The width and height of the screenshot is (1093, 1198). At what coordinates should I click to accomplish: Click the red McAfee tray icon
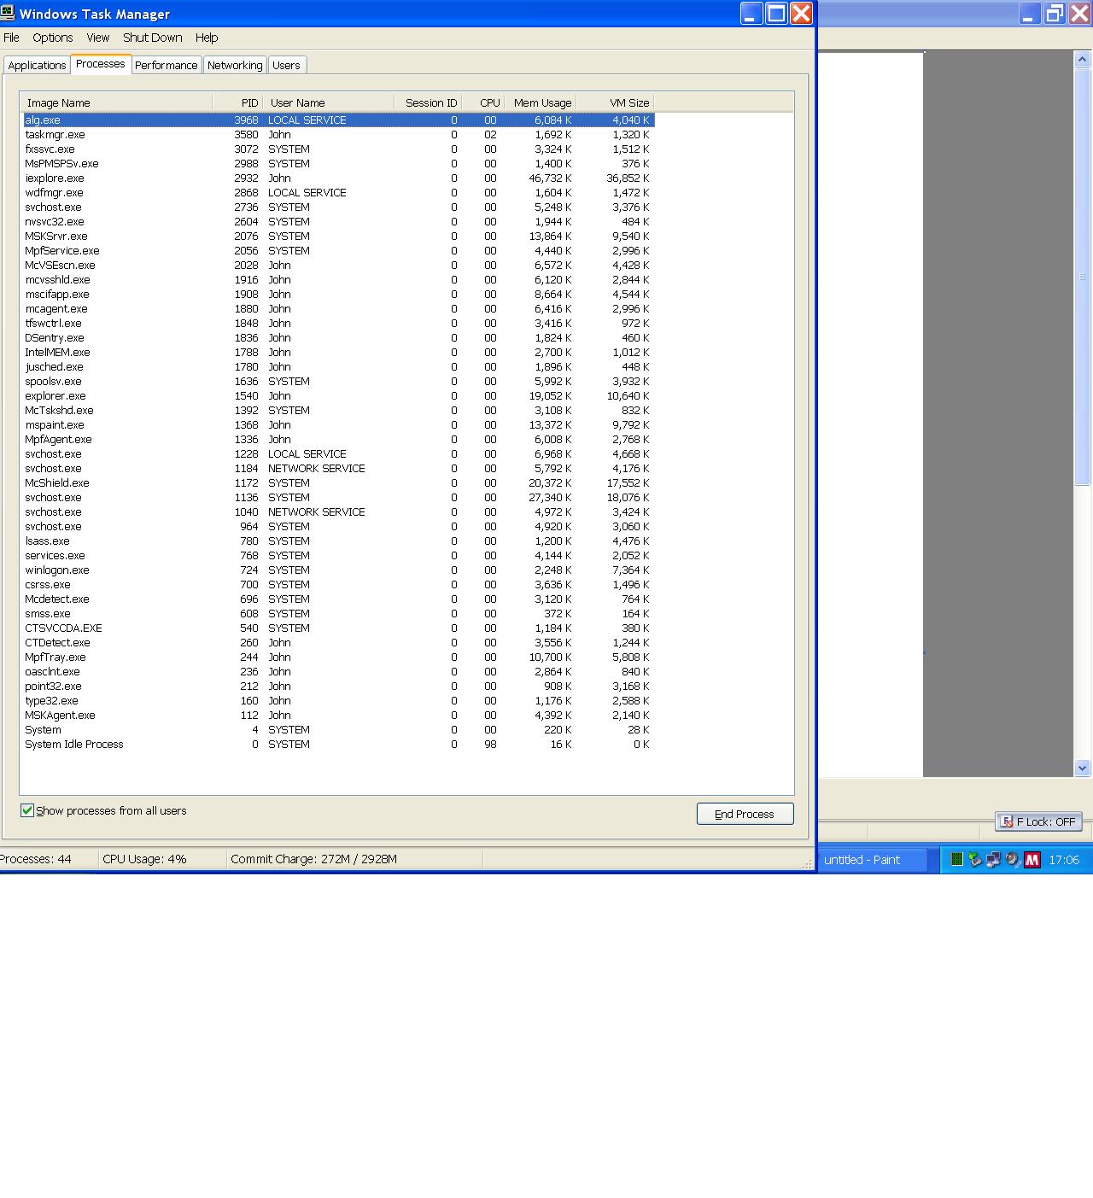point(1032,860)
